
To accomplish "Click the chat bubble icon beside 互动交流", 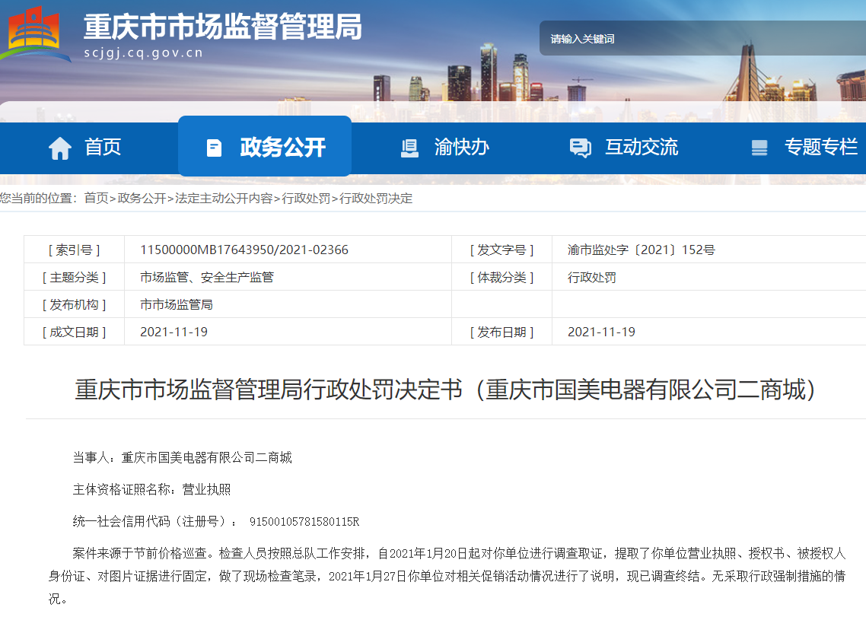I will [581, 148].
